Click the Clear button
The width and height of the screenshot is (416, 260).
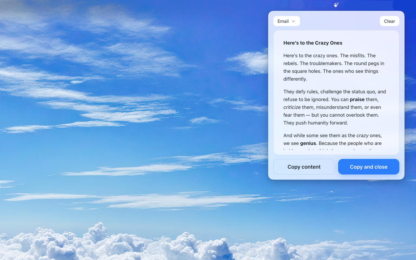click(389, 21)
